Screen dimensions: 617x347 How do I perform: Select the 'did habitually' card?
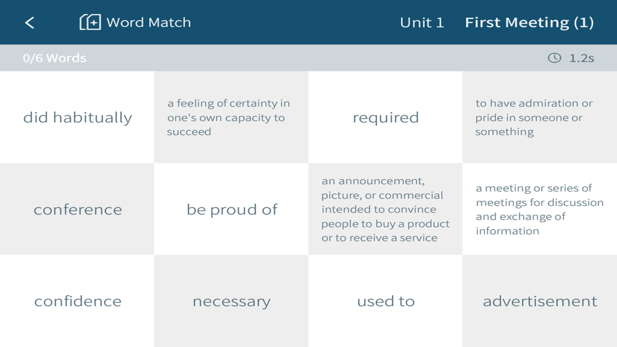[77, 117]
